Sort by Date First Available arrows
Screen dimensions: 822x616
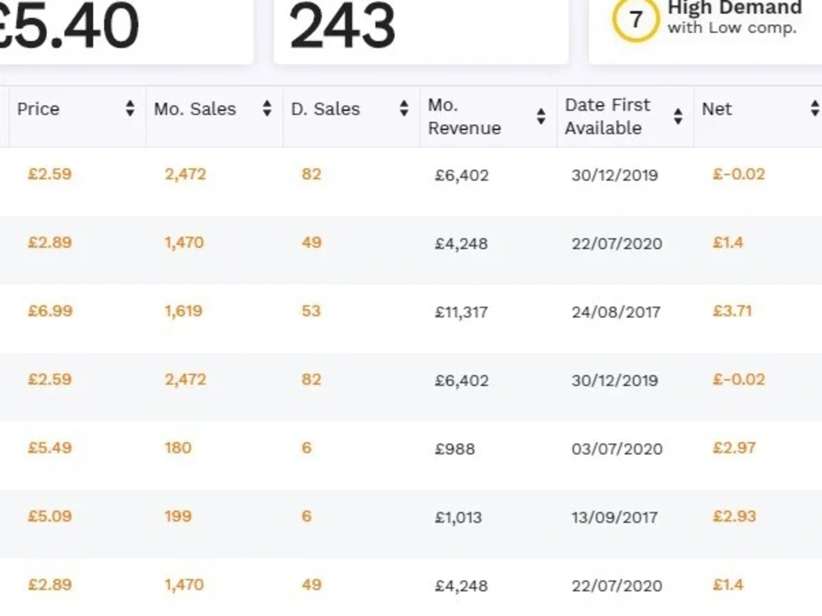coord(678,117)
